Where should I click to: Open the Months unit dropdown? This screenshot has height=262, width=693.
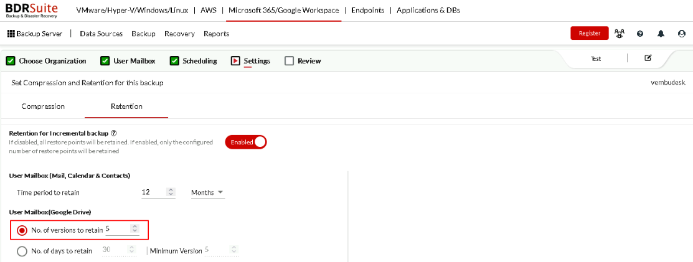click(208, 193)
